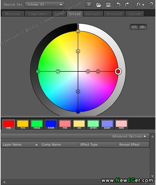The width and height of the screenshot is (156, 185).
Task: Switch the toggle to OFF
Action: (134, 27)
